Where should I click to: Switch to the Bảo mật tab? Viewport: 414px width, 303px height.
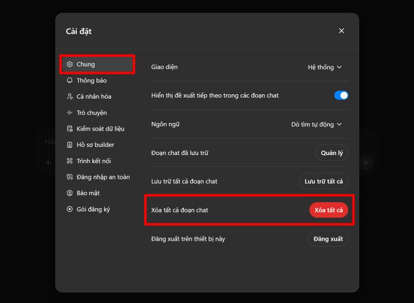point(88,193)
